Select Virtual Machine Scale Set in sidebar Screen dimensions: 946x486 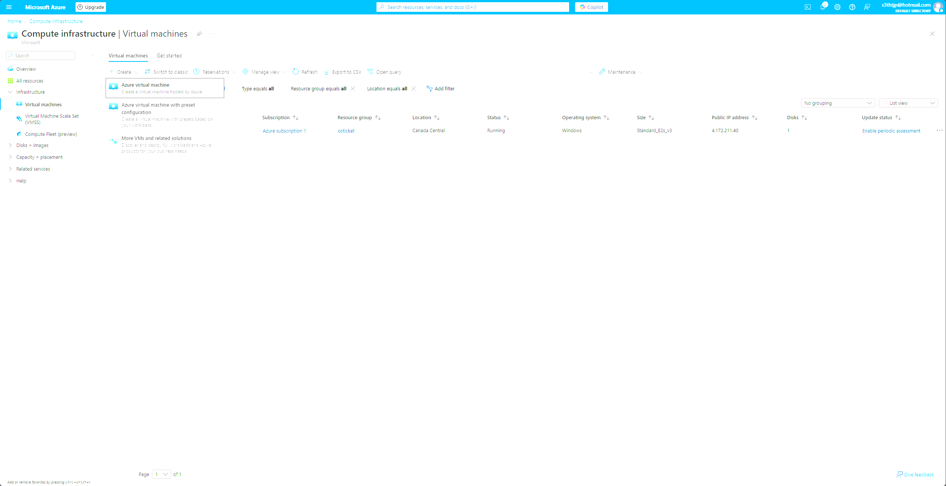(x=52, y=119)
